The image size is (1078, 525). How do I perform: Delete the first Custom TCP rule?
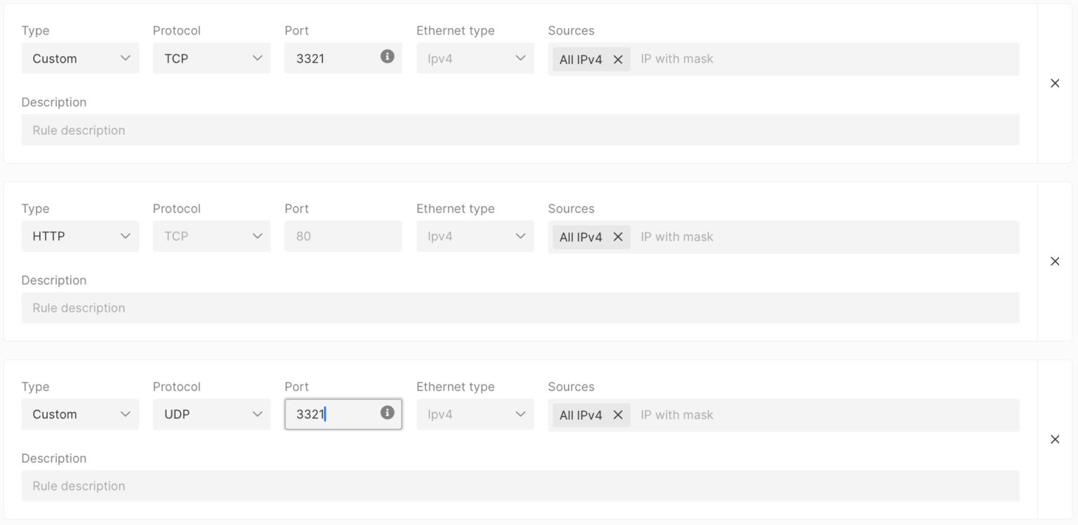coord(1055,83)
